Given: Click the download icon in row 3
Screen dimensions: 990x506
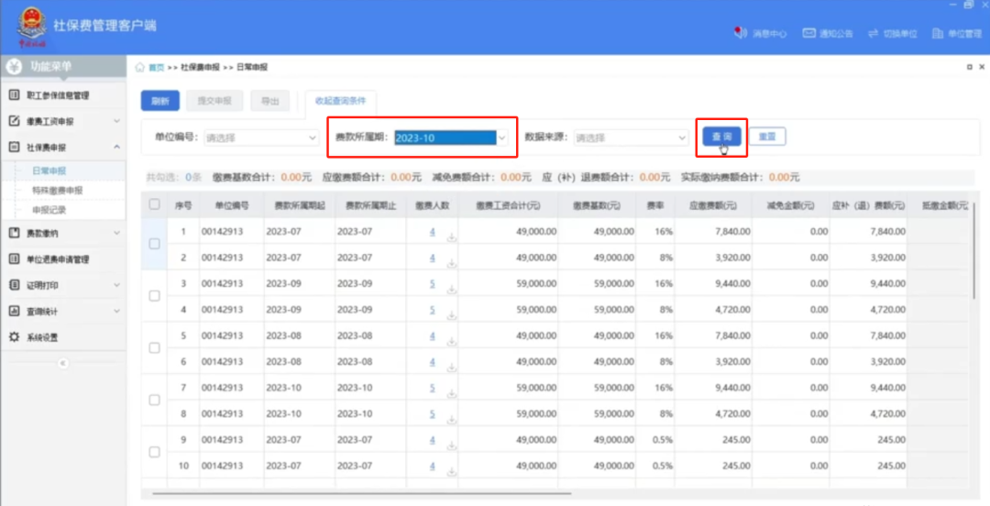Looking at the screenshot, I should 451,290.
